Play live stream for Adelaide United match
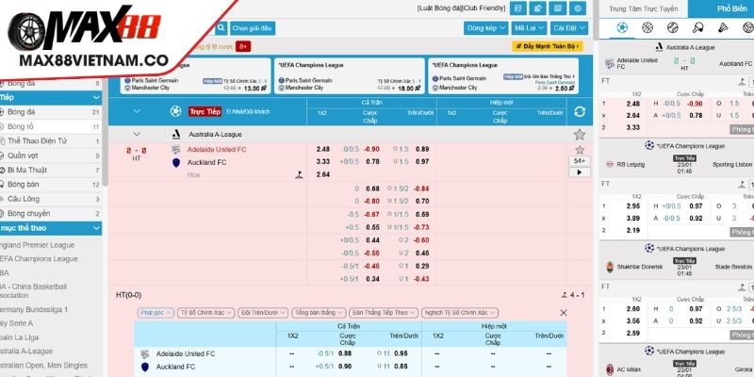The image size is (754, 377). pos(579,172)
